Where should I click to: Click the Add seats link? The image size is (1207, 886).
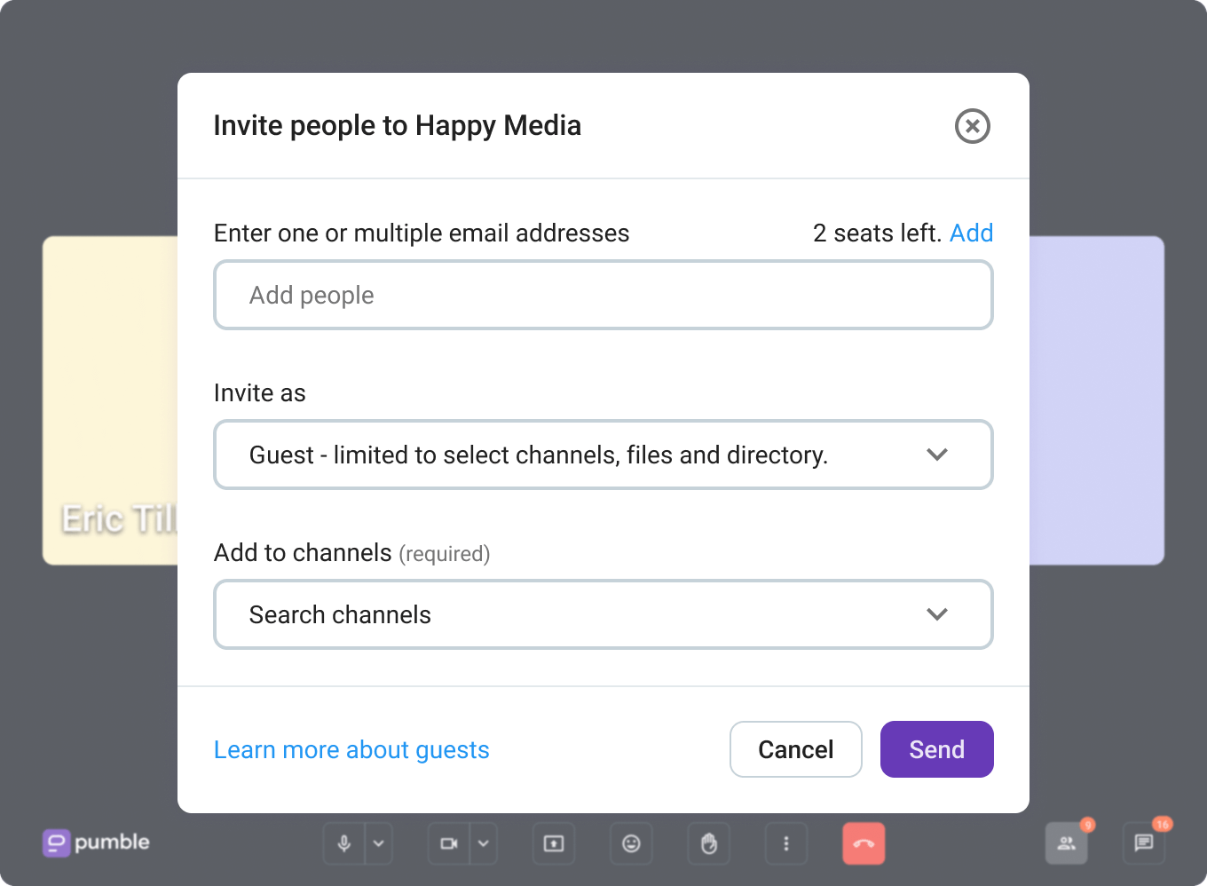point(971,233)
